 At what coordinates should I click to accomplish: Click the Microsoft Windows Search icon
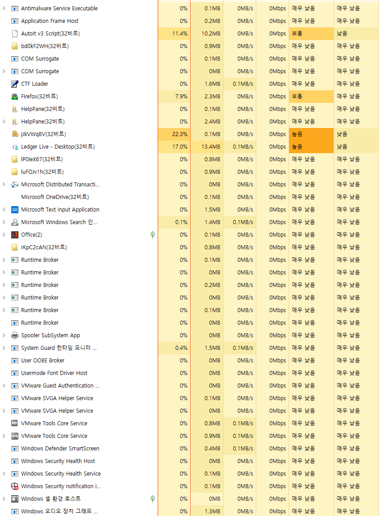tap(14, 222)
